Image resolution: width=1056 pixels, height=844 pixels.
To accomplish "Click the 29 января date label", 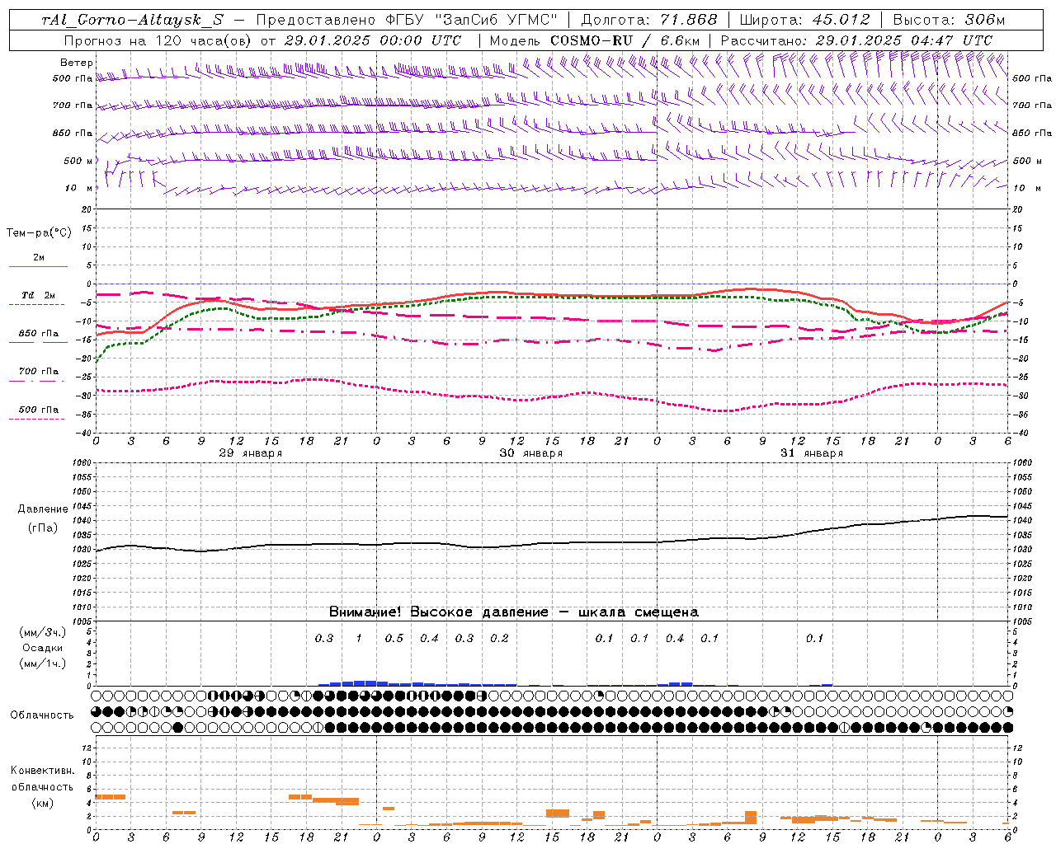I will [x=251, y=453].
